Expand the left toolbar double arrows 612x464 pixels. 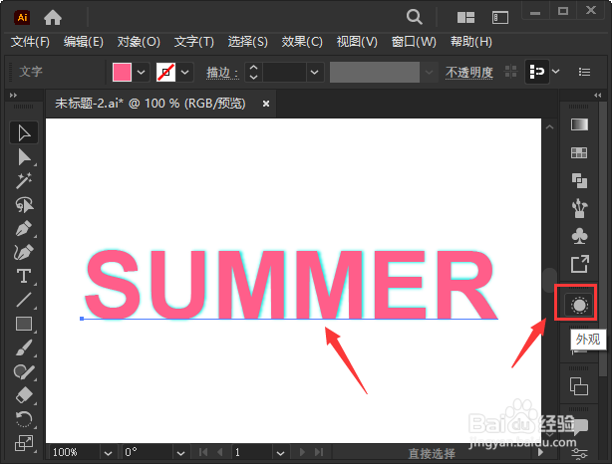(13, 96)
